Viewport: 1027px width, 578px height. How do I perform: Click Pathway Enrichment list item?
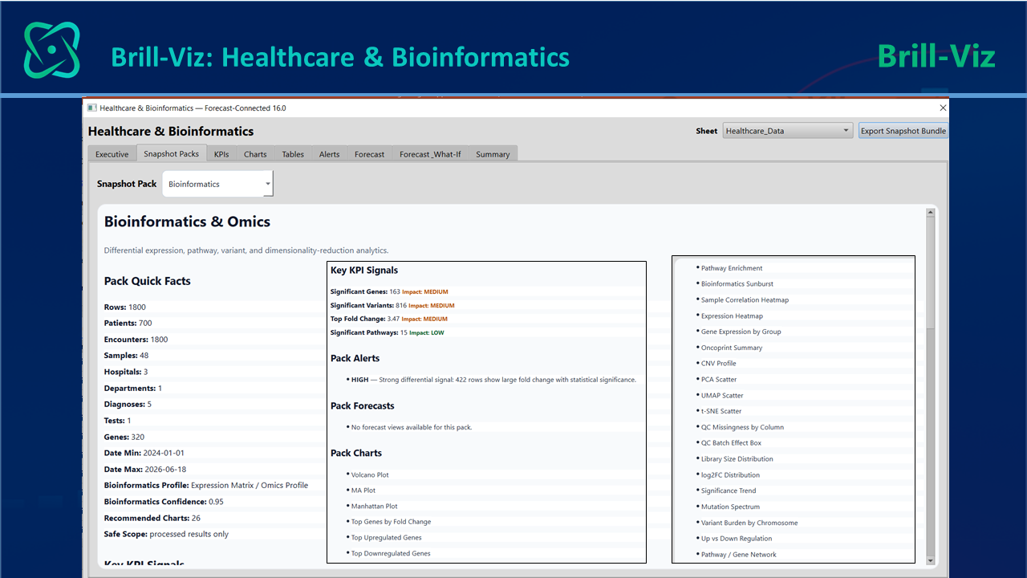732,268
